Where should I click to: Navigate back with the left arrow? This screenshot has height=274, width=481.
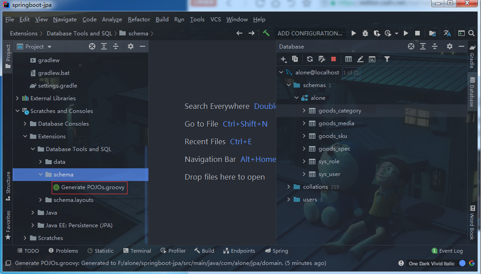(x=239, y=33)
